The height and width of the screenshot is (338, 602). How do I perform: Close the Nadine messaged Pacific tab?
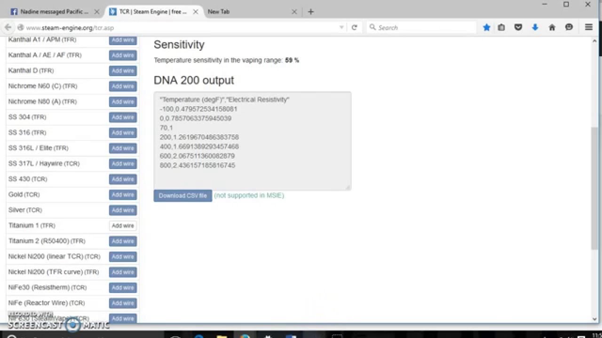click(x=96, y=12)
